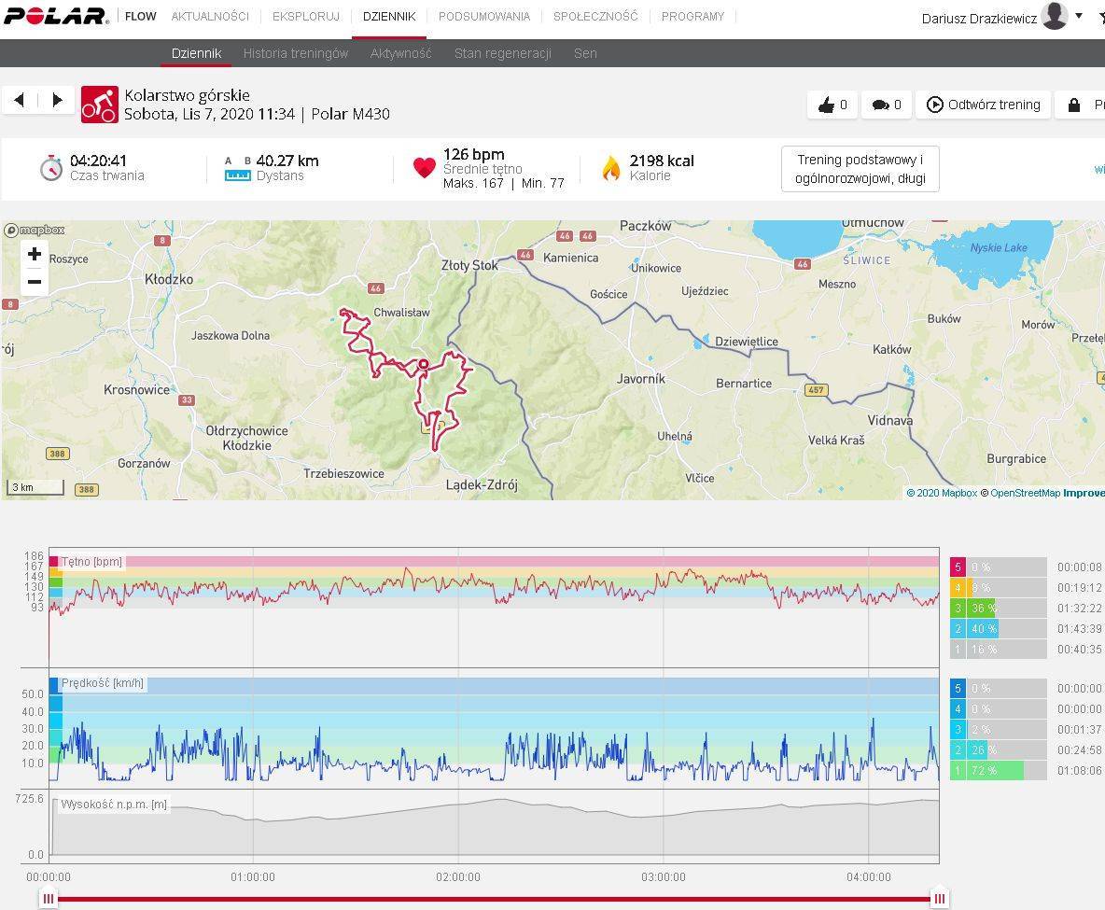The height and width of the screenshot is (910, 1105).
Task: Zoom in on the map
Action: (x=35, y=254)
